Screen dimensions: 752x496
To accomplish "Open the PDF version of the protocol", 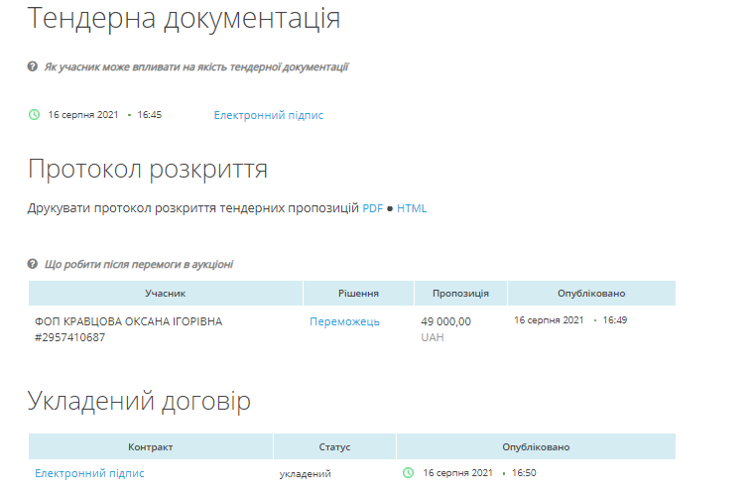I will 372,208.
